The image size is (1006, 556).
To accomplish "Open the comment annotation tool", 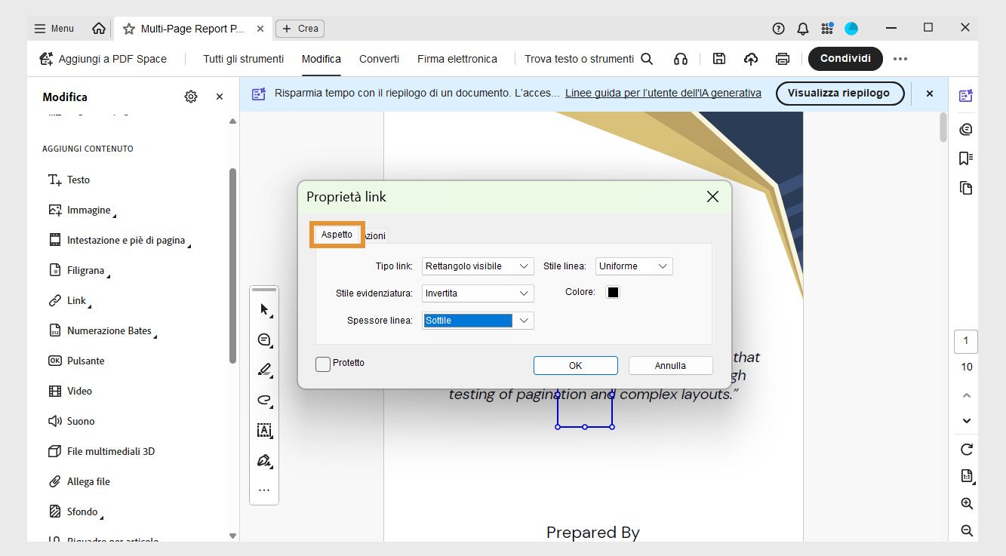I will point(263,339).
